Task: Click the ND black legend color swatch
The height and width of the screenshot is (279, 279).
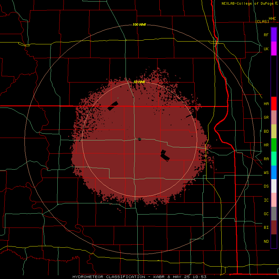Action: [274, 241]
